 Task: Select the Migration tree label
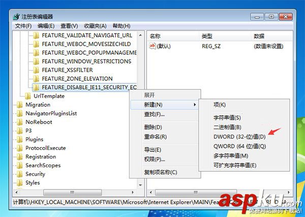coord(38,105)
